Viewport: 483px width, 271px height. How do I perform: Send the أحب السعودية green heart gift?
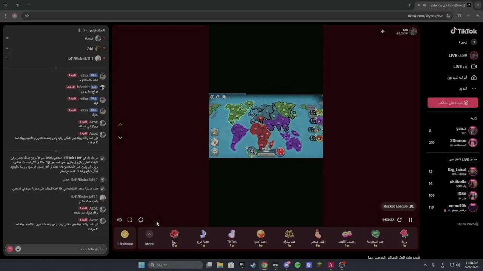tap(375, 238)
